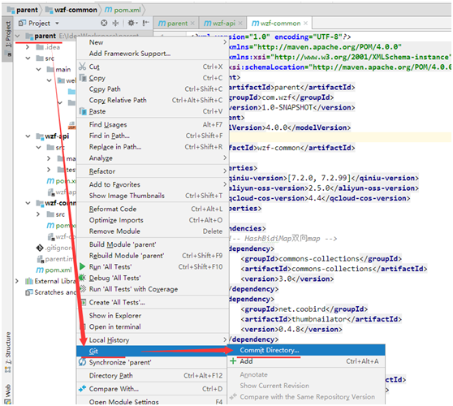Image resolution: width=453 pixels, height=406 pixels.
Task: Select Open Module Settings
Action: (x=153, y=401)
